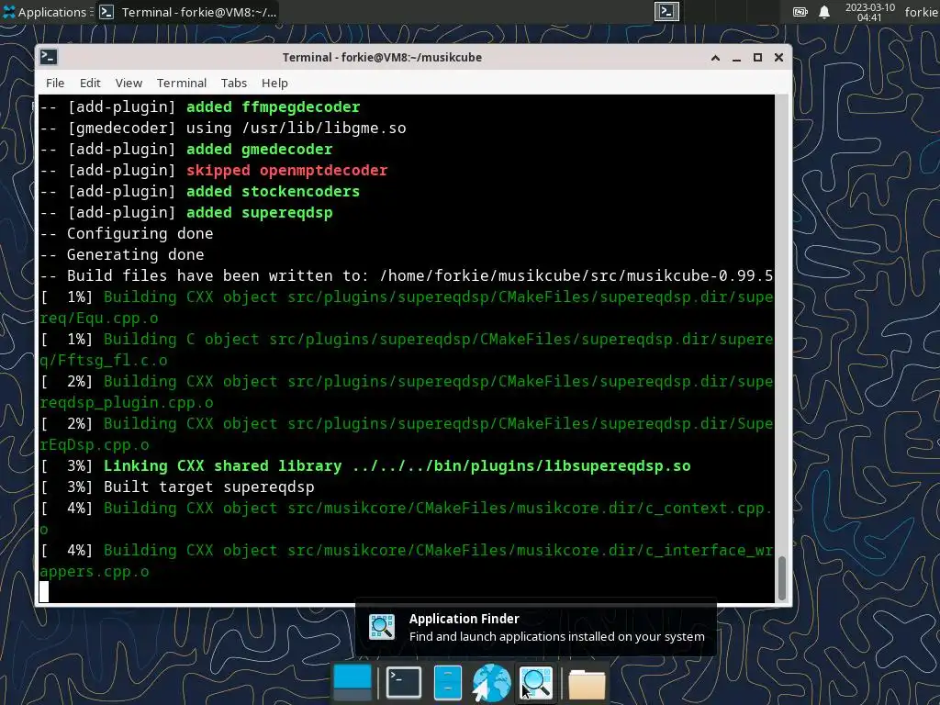Image resolution: width=940 pixels, height=705 pixels.
Task: Open the Terminal menu
Action: [182, 83]
